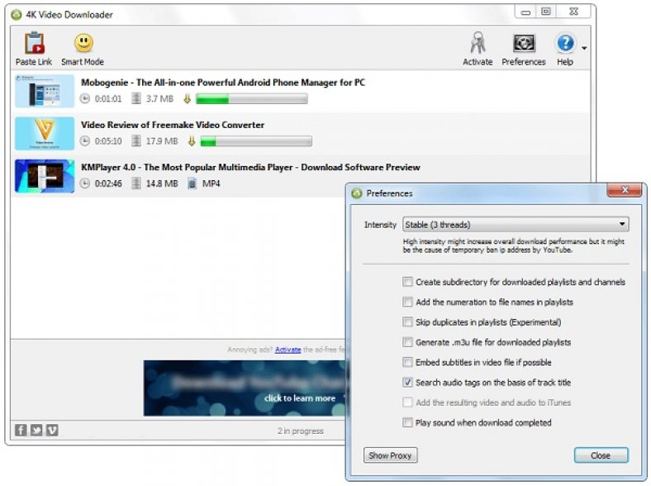
Task: Click the Twitter icon in status bar
Action: (36, 430)
